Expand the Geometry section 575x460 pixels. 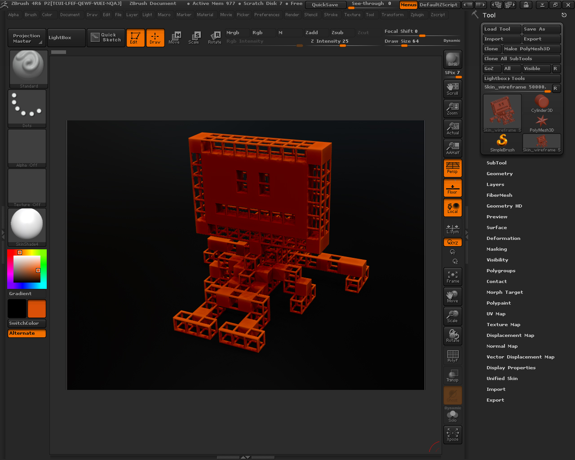pyautogui.click(x=500, y=173)
